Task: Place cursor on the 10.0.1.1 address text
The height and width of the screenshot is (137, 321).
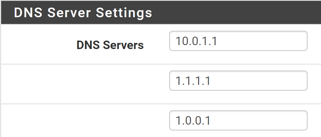Action: 196,41
